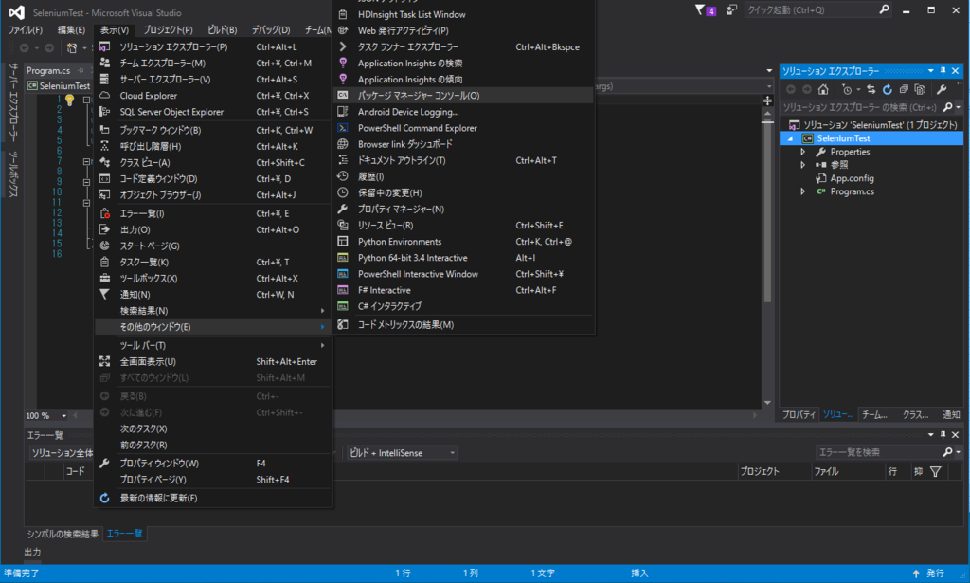Screen dimensions: 970x583
Task: Click the Home icon in Solution Explorer toolbar
Action: pyautogui.click(x=823, y=90)
